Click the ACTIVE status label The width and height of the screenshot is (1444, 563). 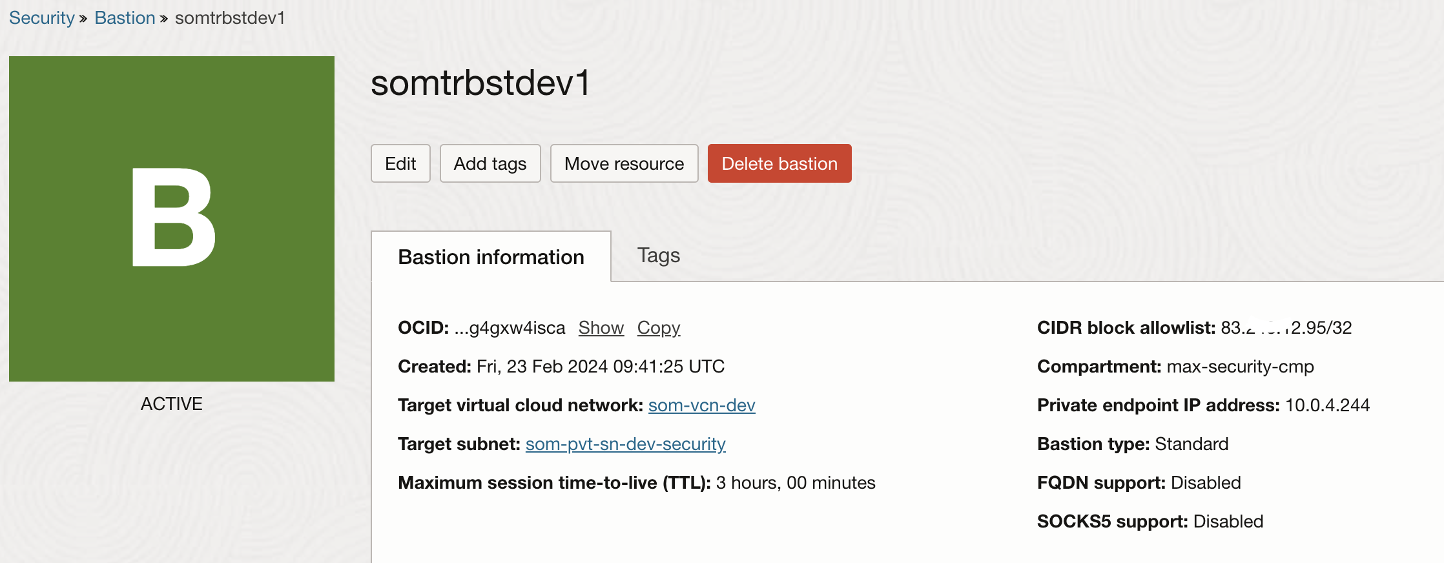172,404
